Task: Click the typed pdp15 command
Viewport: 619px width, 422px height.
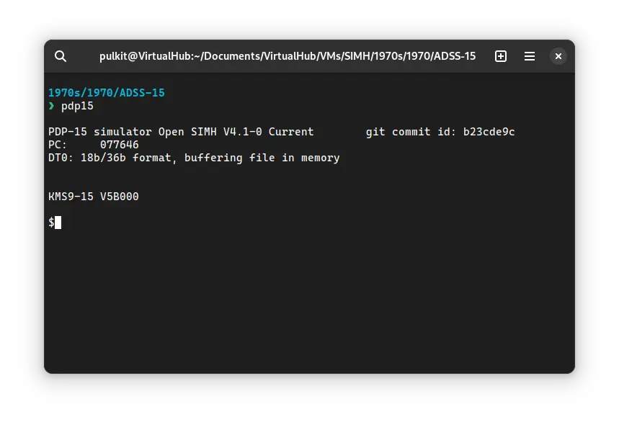Action: (77, 106)
